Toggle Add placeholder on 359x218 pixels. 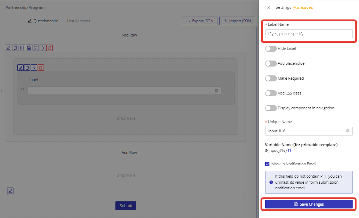tap(271, 63)
